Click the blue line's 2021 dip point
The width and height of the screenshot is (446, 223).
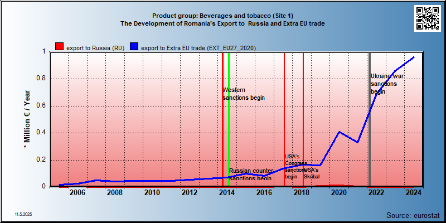click(358, 142)
